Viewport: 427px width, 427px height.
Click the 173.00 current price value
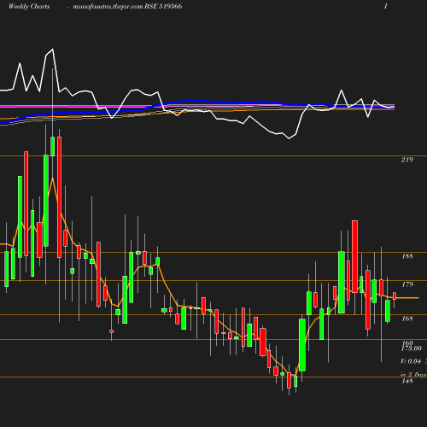412,348
